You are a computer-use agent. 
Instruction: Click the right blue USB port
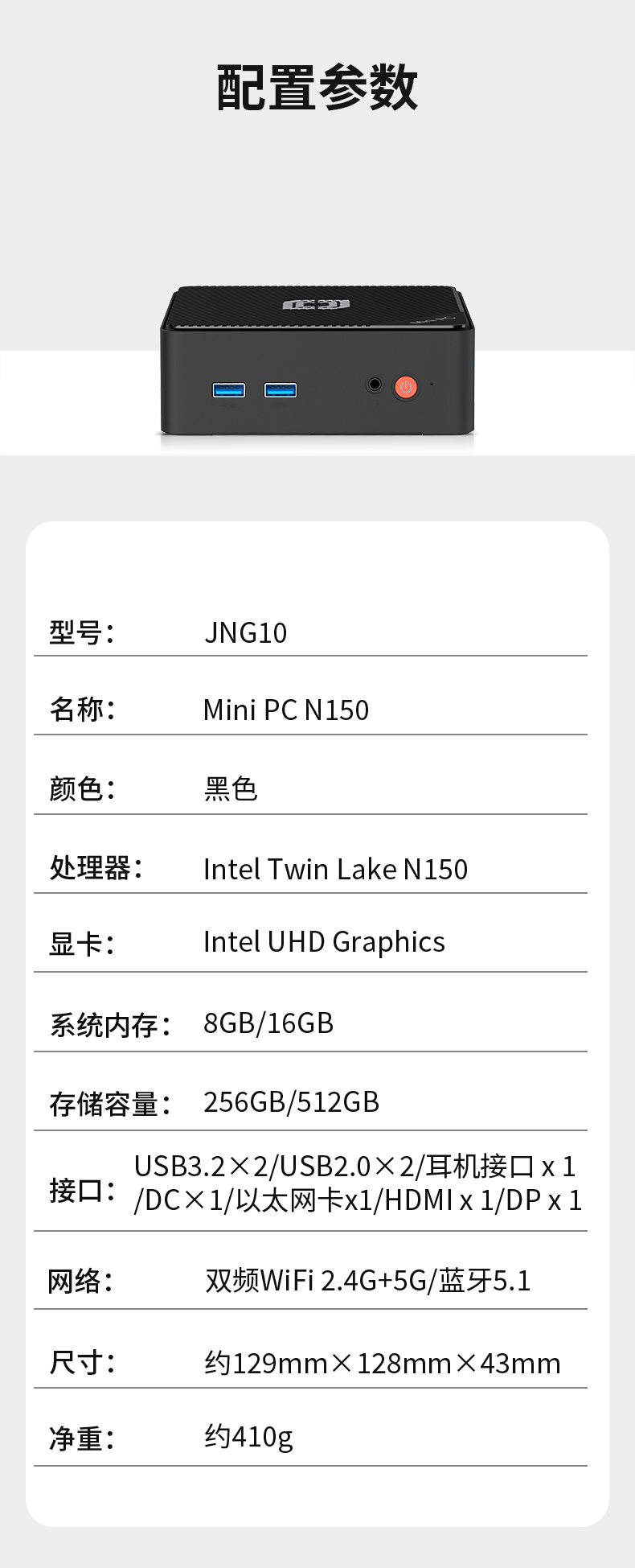tap(281, 390)
